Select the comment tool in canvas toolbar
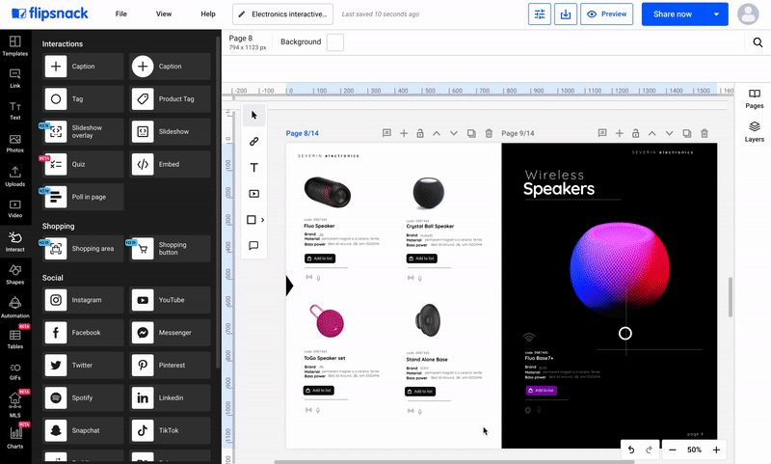This screenshot has width=771, height=464. pyautogui.click(x=253, y=246)
